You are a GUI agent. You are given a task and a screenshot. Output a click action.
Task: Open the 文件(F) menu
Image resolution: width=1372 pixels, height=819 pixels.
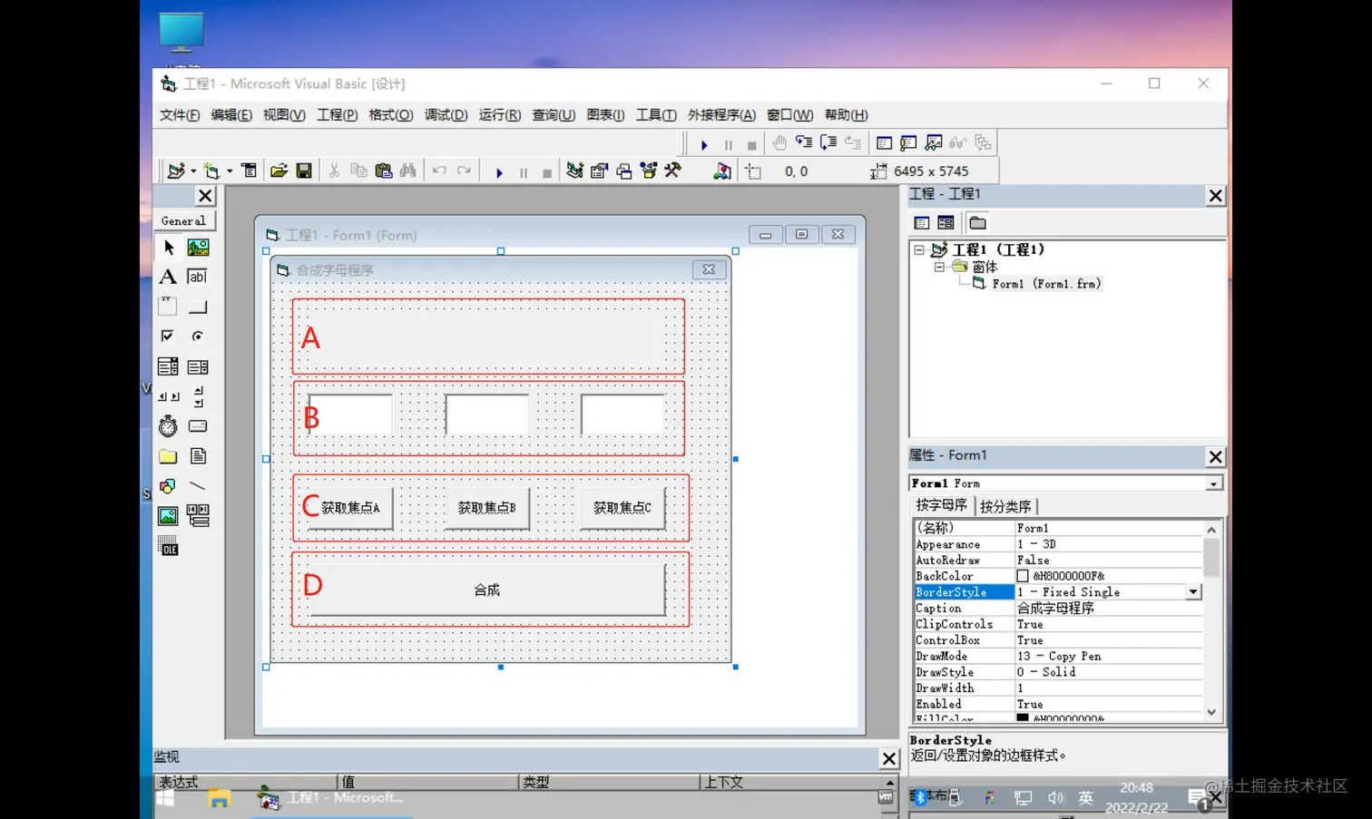pos(180,115)
